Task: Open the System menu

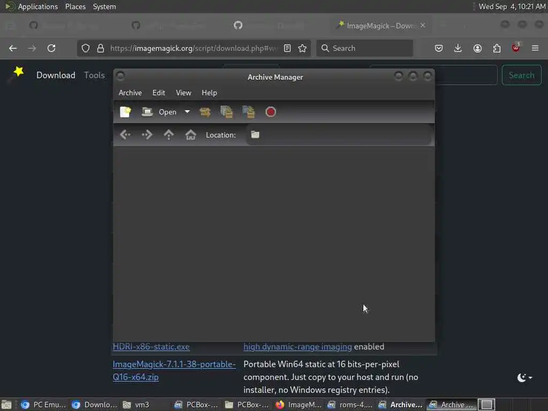Action: [104, 6]
